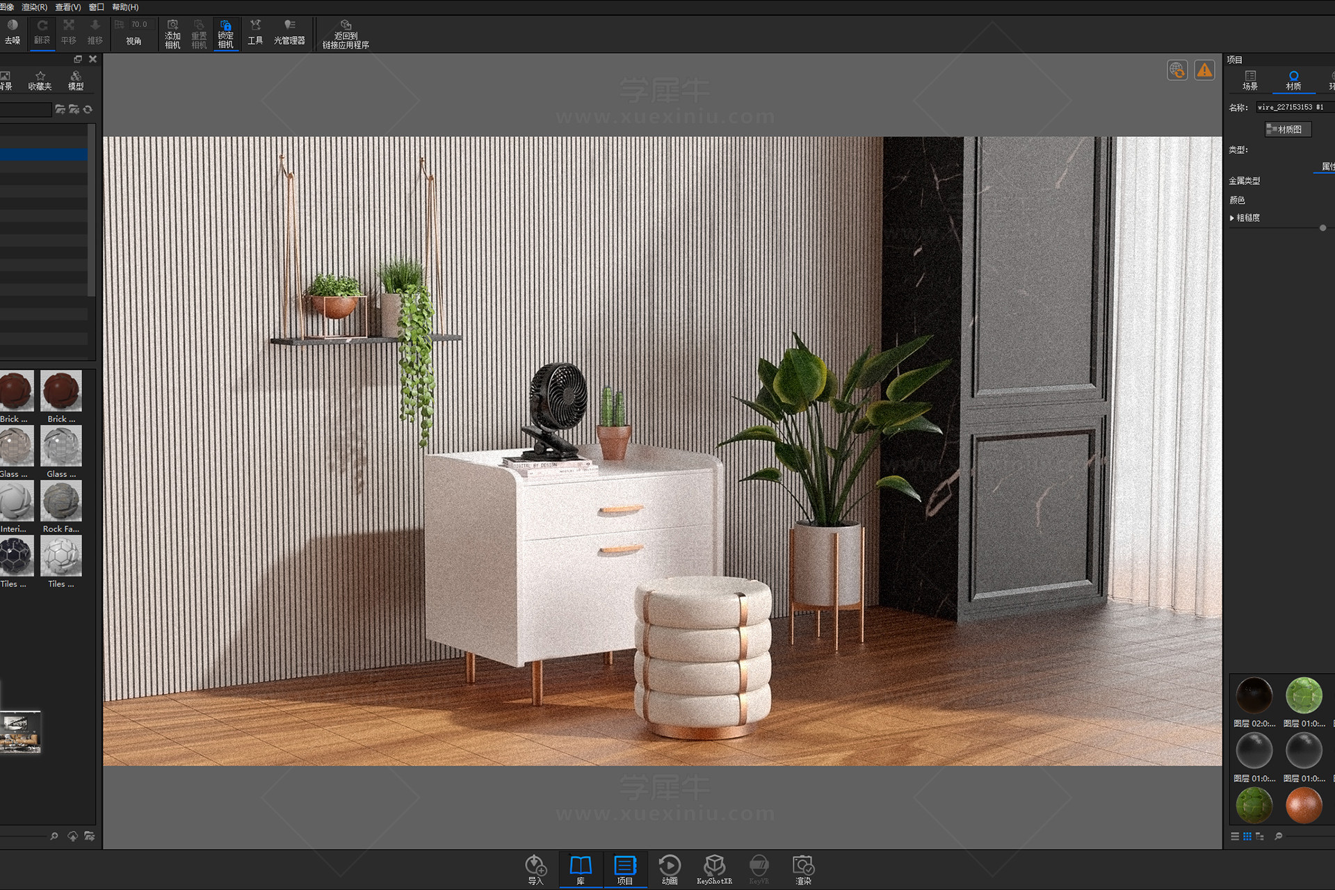The width and height of the screenshot is (1335, 890).
Task: Click the library zoom search icon
Action: tap(54, 836)
